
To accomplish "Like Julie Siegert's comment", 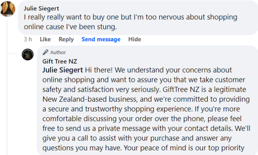I will (45, 39).
